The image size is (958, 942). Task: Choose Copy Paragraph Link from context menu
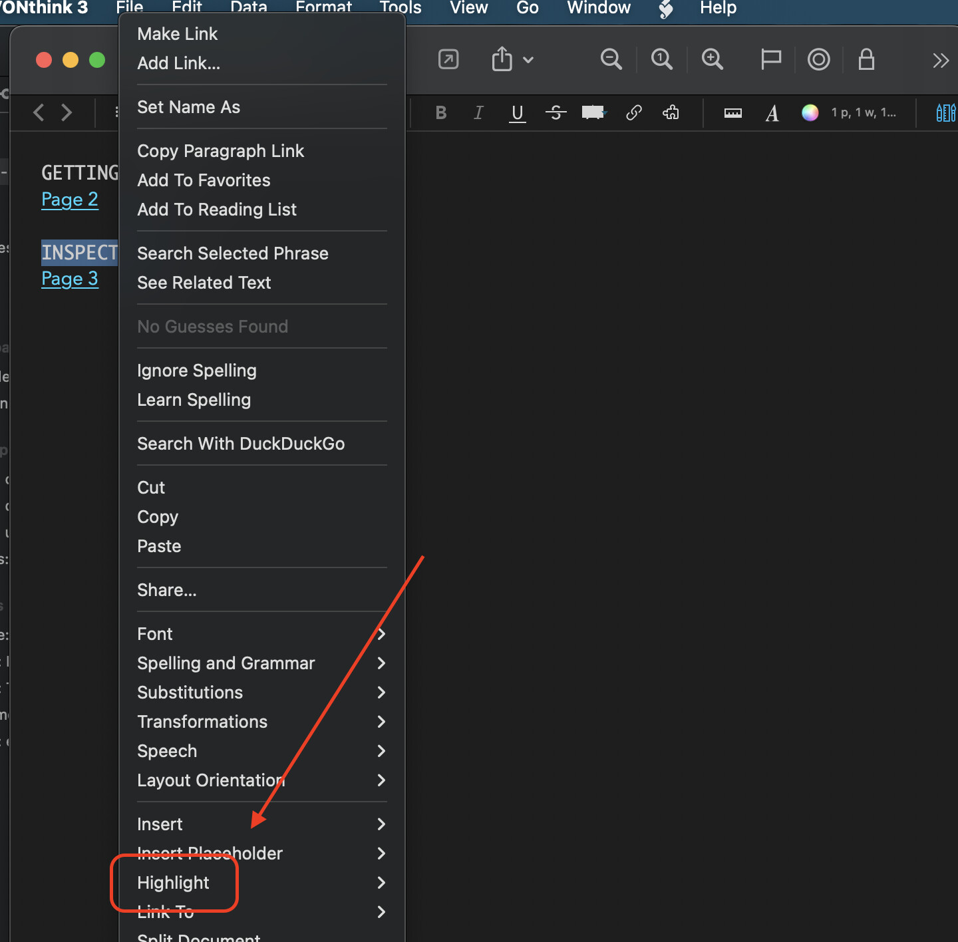tap(220, 151)
